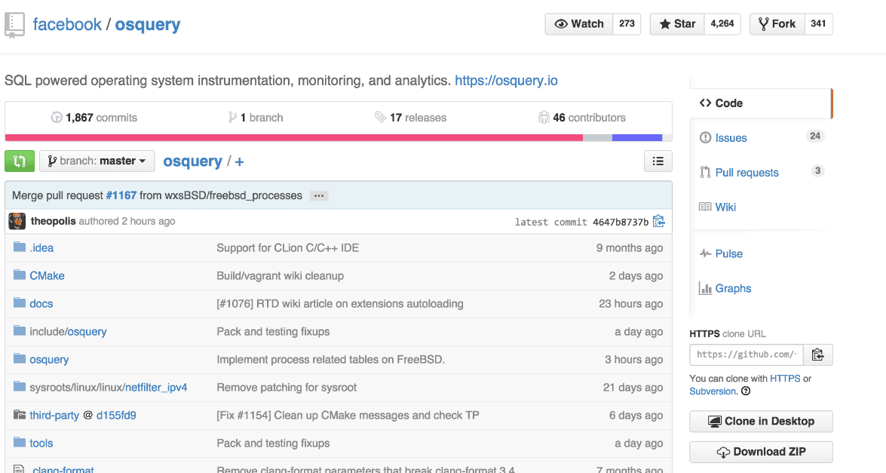Click the branch count fork icon

point(232,118)
